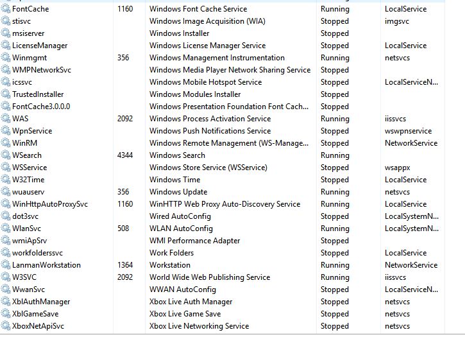Click PID 4344 in the WSearch row

[125, 155]
